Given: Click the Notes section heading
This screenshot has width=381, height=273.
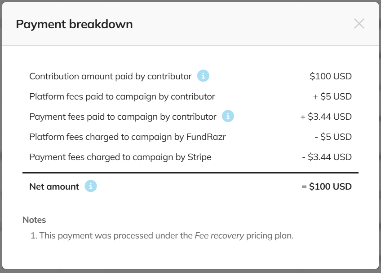Looking at the screenshot, I should tap(34, 220).
